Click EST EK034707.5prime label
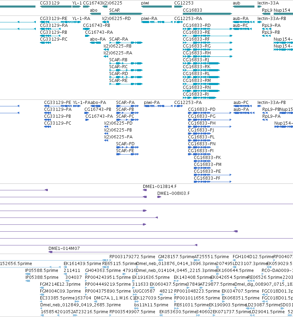This screenshot has width=293, height=317. click(x=240, y=291)
